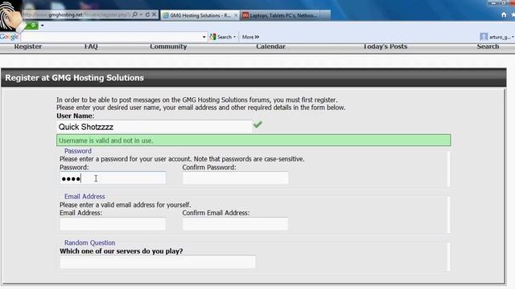This screenshot has width=515, height=289.
Task: Click the Password input field
Action: coord(113,178)
